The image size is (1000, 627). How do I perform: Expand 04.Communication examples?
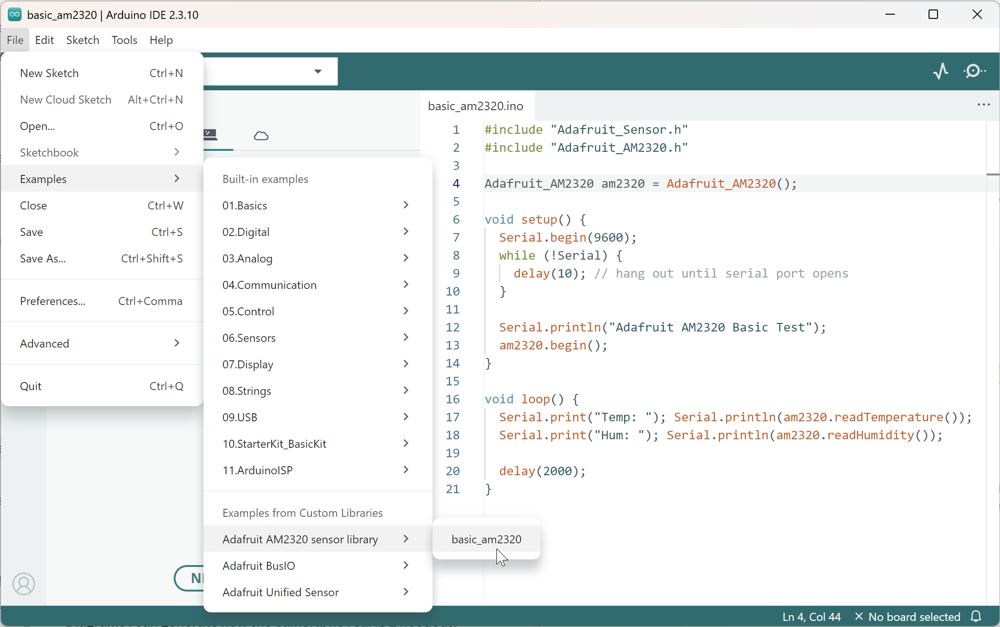318,285
